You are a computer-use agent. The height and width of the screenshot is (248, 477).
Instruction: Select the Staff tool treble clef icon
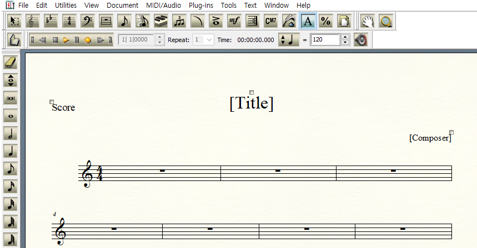pos(32,21)
